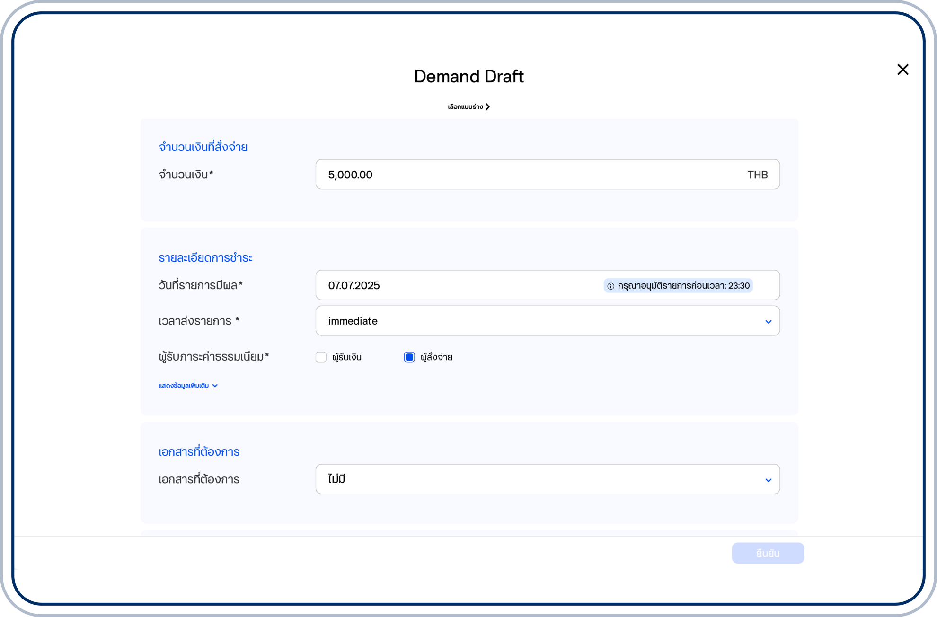Screen dimensions: 937x617
Task: Click the วันที่รายการมีผล* field label
Action: pos(201,285)
